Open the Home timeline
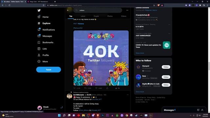The image size is (210, 118). coord(43,17)
